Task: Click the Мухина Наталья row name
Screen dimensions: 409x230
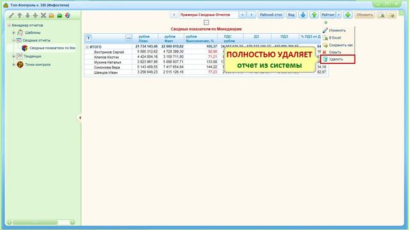Action: (107, 63)
